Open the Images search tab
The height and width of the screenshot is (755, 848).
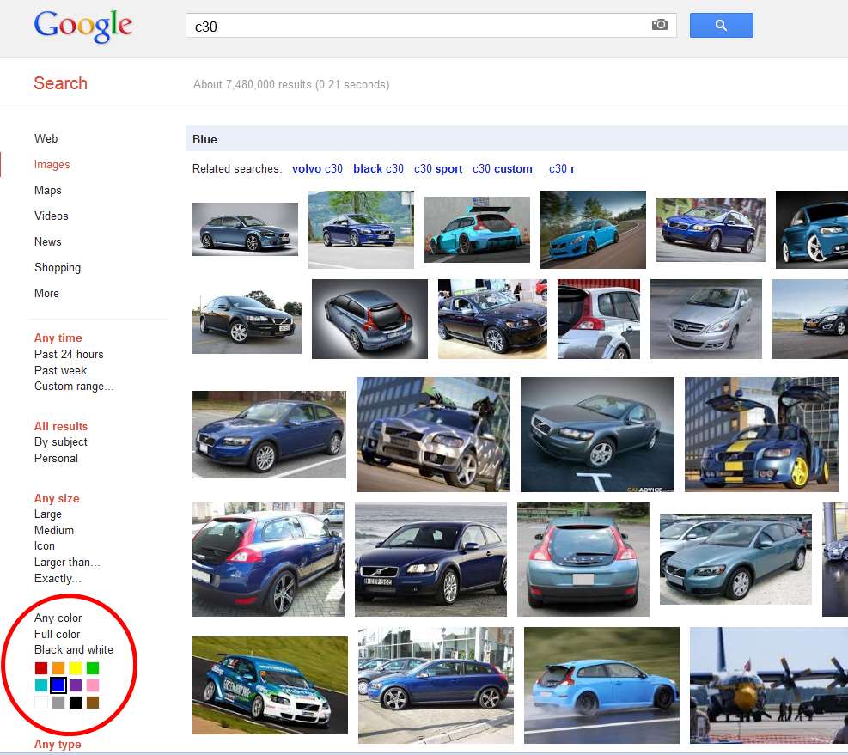(52, 164)
